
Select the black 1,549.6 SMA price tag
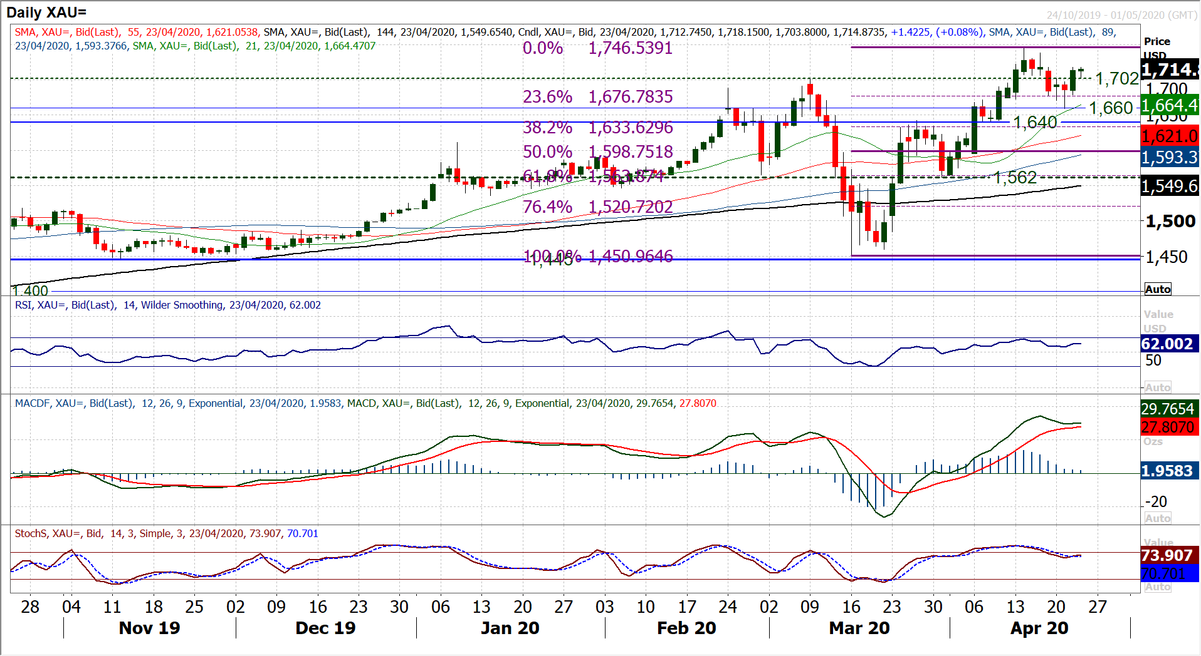[1170, 186]
